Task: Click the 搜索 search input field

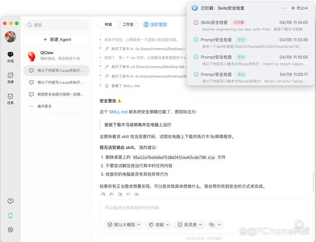Action: (x=56, y=25)
